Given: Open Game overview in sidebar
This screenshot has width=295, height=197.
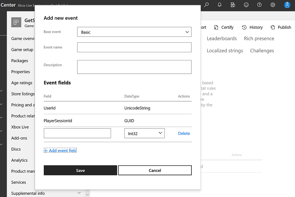Looking at the screenshot, I should click(23, 39).
